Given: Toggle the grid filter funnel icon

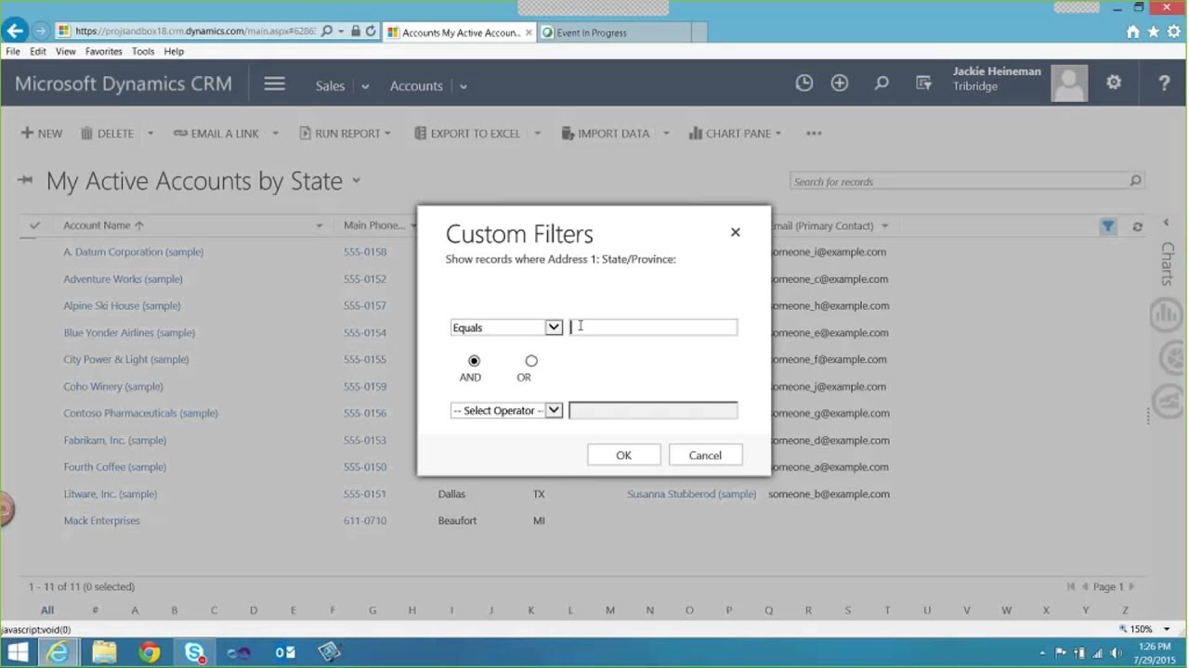Looking at the screenshot, I should click(x=1107, y=225).
